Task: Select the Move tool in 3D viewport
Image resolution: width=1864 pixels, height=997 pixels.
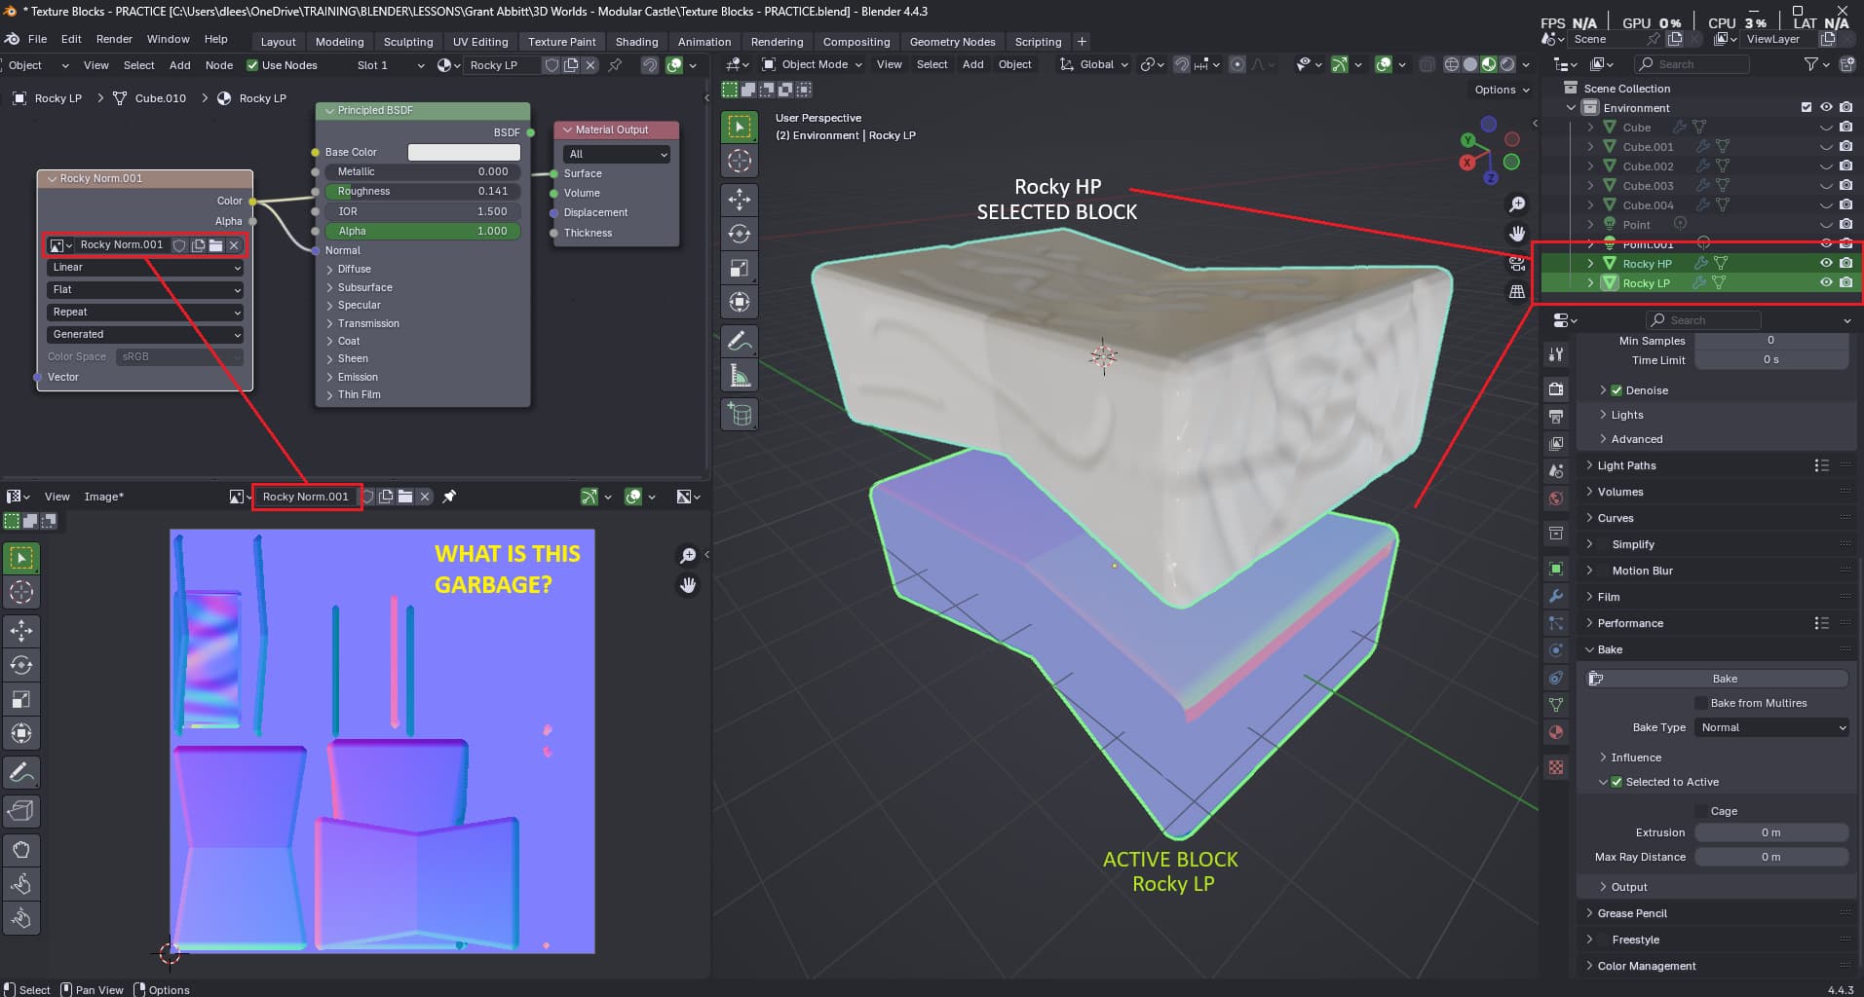Action: (740, 200)
